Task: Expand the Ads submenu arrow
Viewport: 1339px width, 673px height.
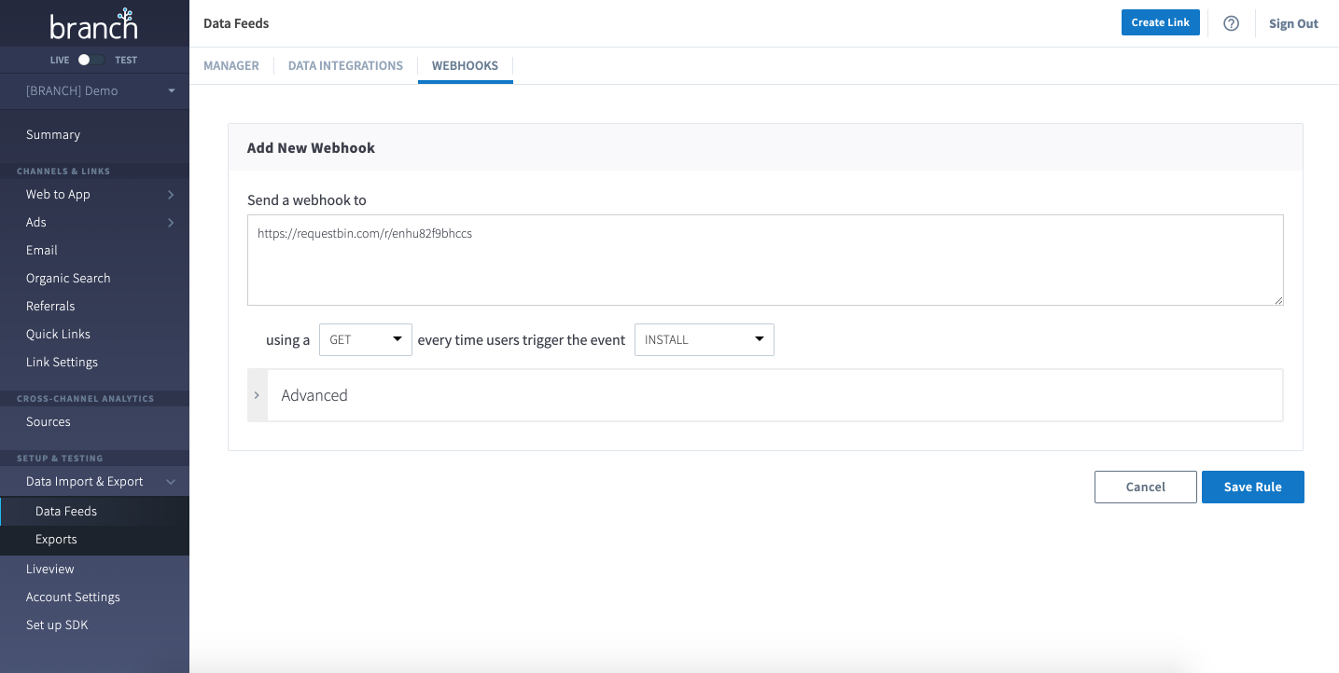Action: point(171,223)
